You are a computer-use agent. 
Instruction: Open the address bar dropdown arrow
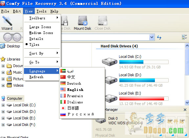point(152,37)
